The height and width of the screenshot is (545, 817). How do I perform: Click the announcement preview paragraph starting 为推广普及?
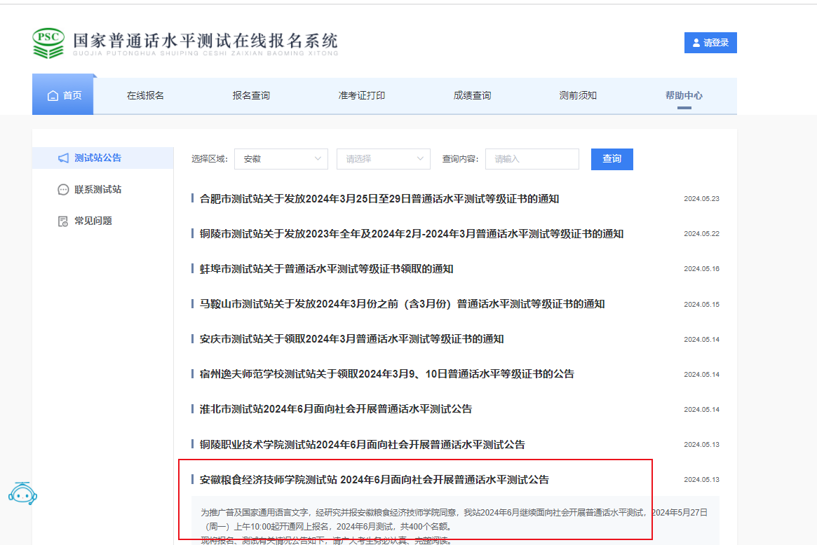point(454,520)
